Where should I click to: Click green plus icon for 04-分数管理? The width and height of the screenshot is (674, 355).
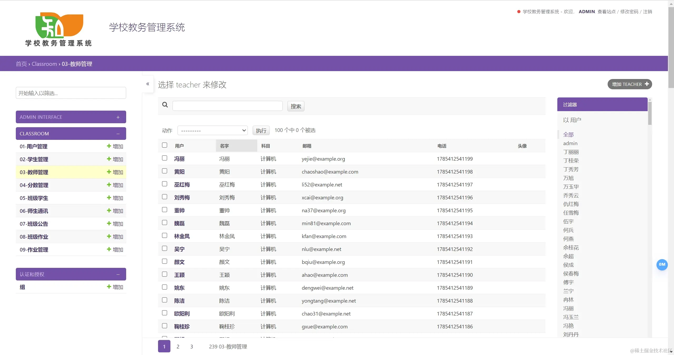point(109,185)
